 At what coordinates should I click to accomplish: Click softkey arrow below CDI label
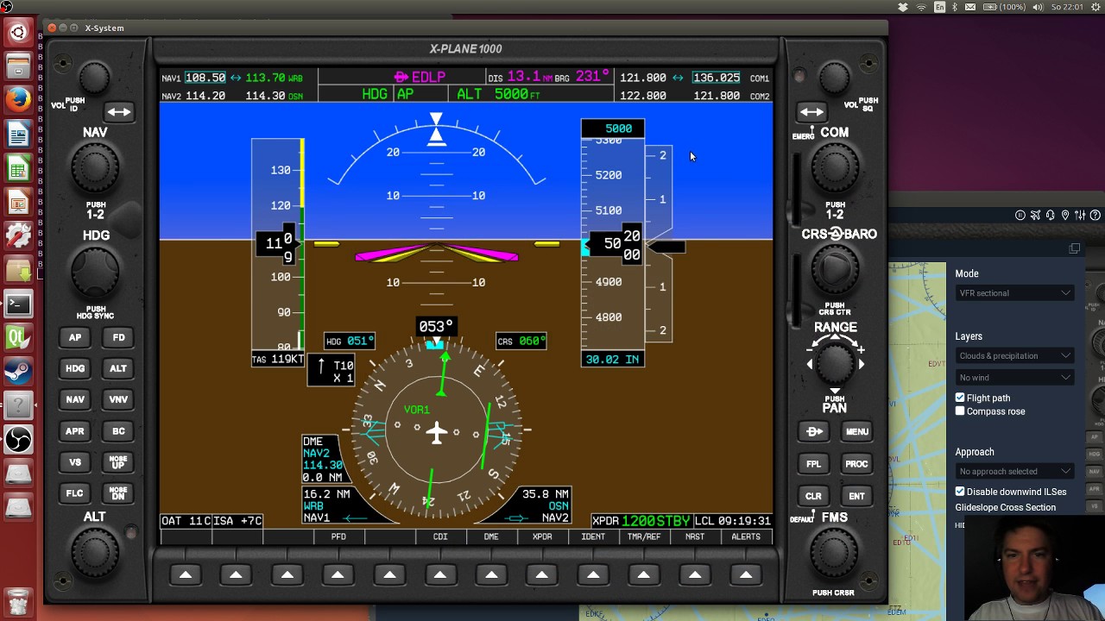[x=440, y=575]
